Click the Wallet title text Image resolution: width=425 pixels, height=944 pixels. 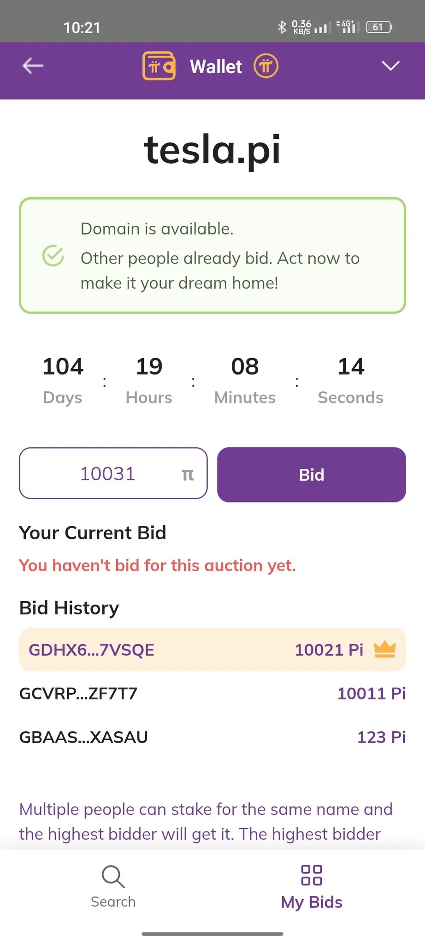pos(216,66)
